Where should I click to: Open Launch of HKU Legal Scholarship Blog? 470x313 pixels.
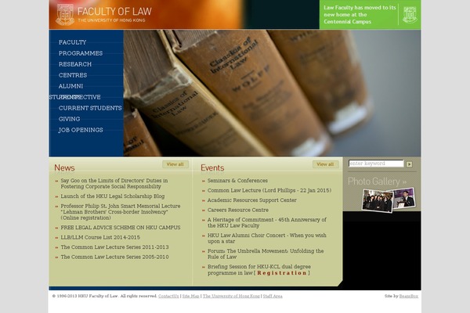tap(113, 196)
